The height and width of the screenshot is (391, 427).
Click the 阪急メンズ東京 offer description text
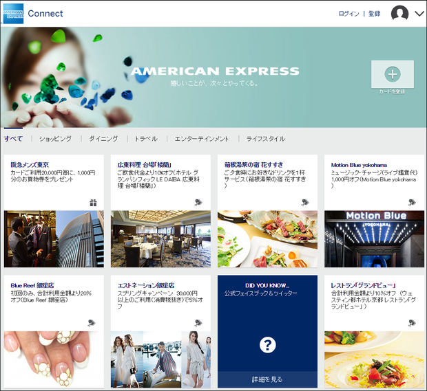(53, 176)
